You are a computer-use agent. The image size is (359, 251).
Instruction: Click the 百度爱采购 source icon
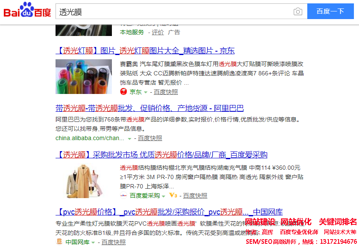pyautogui.click(x=123, y=196)
